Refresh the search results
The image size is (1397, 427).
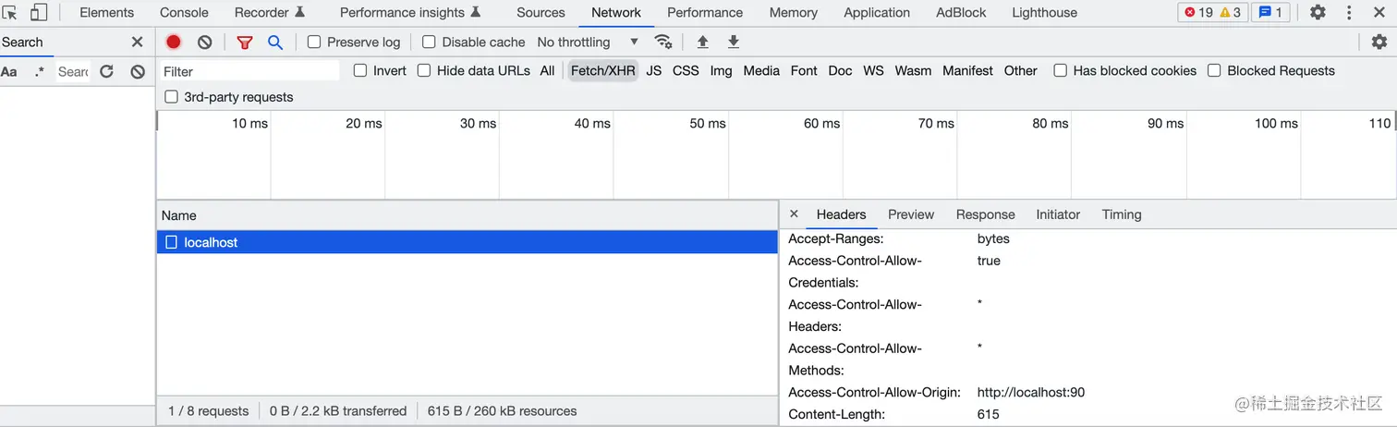106,71
